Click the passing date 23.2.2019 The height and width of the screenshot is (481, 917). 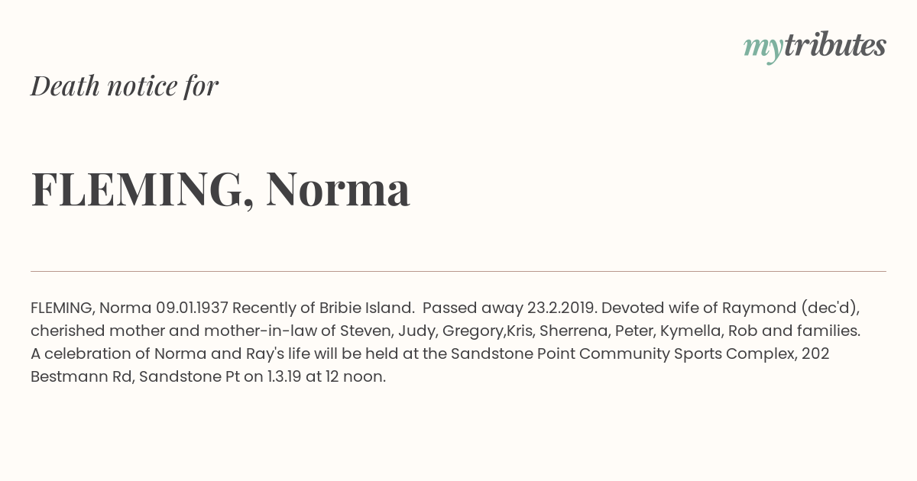[561, 308]
